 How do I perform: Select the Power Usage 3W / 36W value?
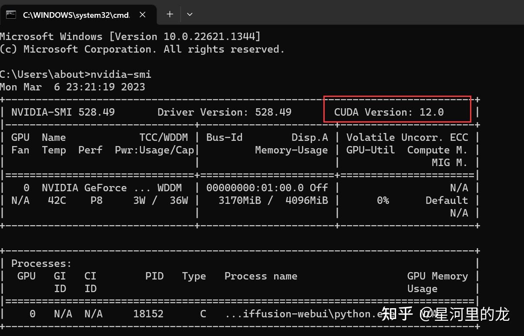click(x=160, y=200)
